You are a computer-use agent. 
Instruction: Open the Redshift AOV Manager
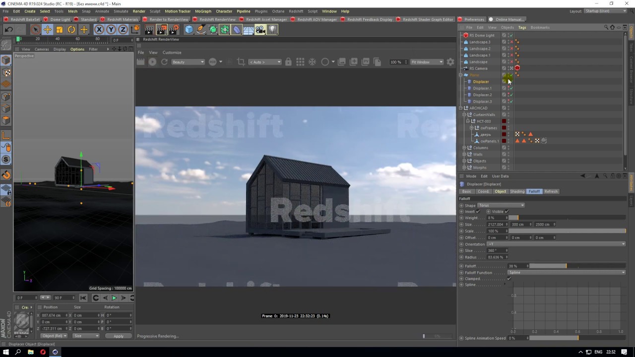coord(314,19)
